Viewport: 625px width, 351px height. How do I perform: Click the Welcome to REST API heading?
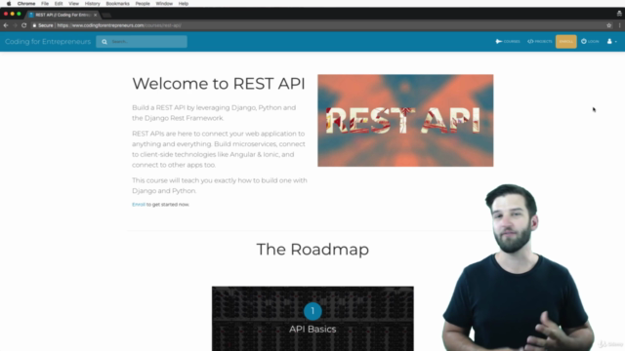(219, 84)
